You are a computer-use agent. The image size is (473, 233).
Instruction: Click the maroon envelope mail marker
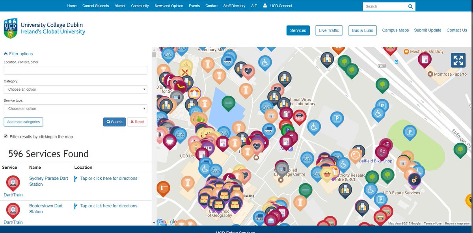tap(271, 220)
